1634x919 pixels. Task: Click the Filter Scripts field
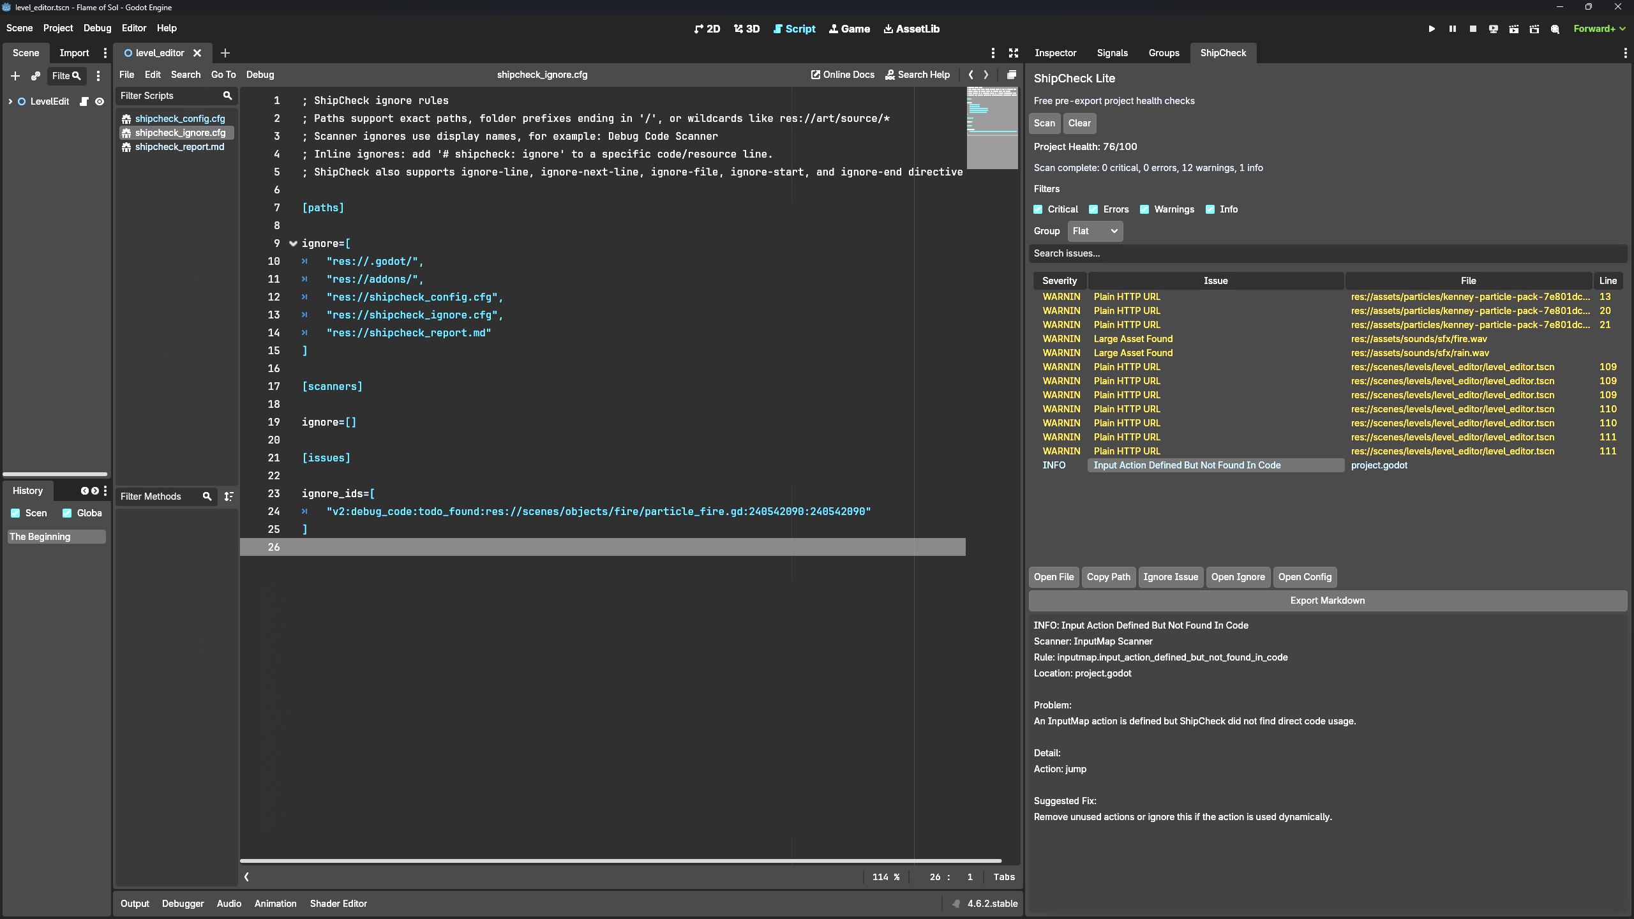click(x=176, y=96)
